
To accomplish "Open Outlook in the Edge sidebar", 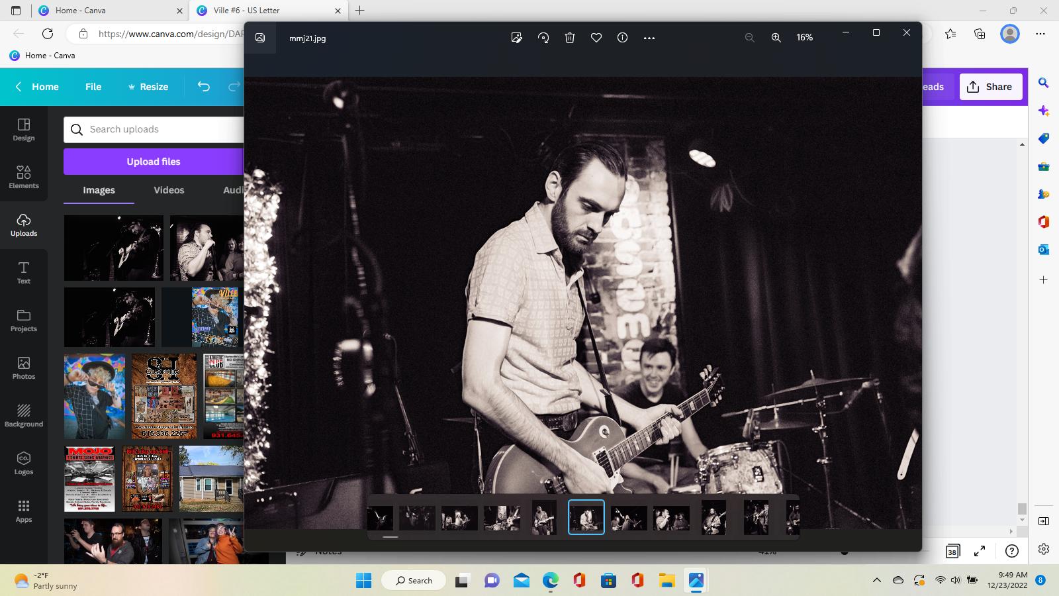I will click(x=1044, y=250).
